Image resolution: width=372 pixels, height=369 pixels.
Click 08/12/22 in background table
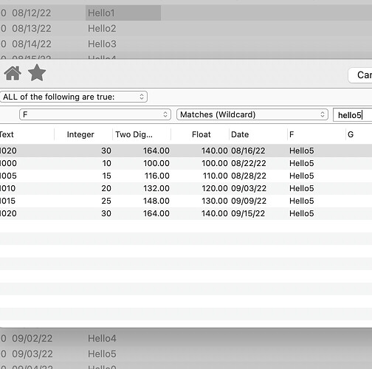[32, 13]
